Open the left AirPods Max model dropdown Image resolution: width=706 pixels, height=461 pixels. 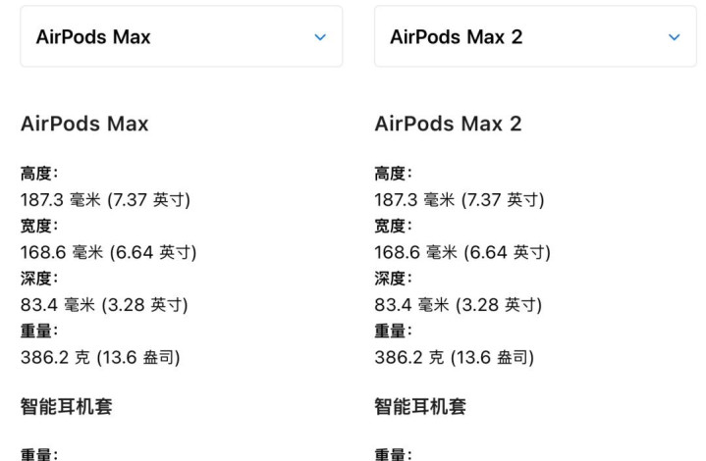pyautogui.click(x=181, y=37)
